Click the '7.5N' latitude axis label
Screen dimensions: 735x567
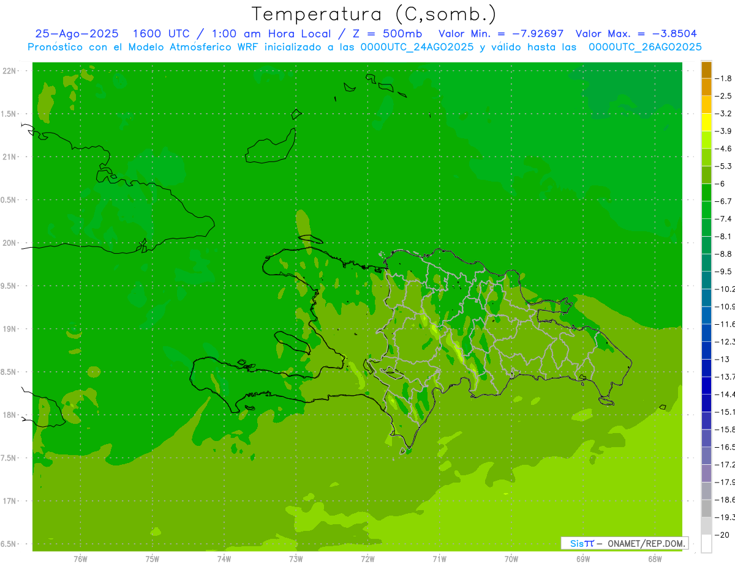pos(9,458)
